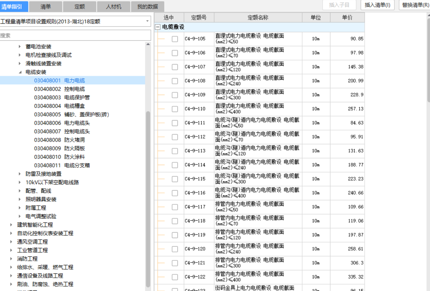Select 030408007 控制电缆头 item

tap(62, 132)
